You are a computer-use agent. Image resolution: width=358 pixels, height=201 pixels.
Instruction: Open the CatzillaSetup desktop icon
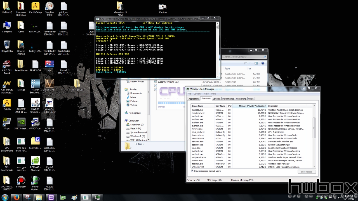(35, 8)
